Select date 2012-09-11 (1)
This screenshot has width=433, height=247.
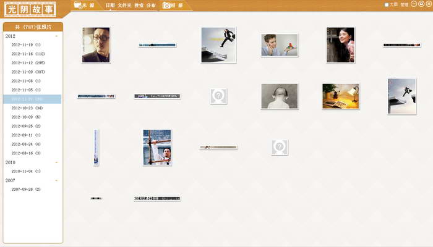(26, 135)
